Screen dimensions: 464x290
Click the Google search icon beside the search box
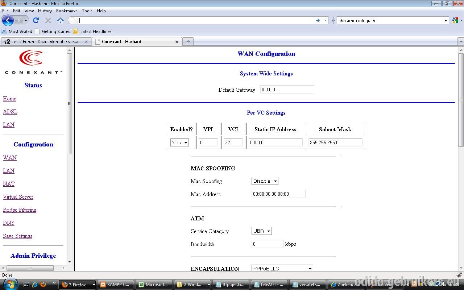coord(455,20)
